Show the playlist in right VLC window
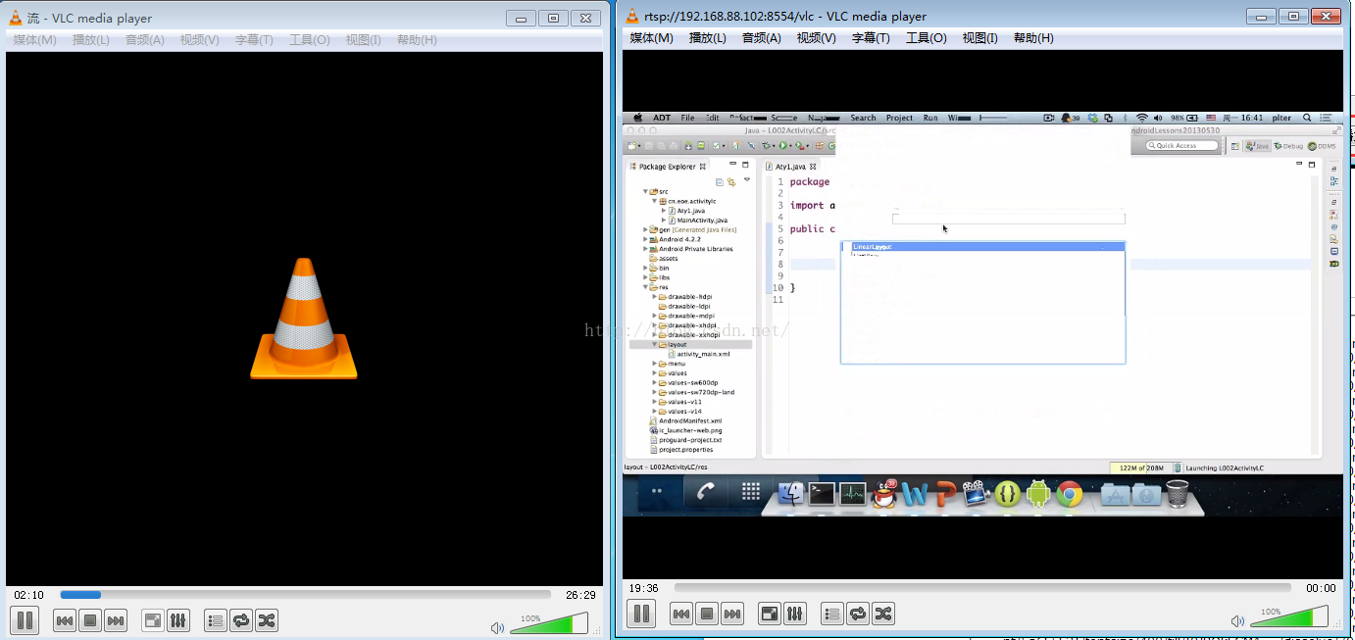The width and height of the screenshot is (1355, 640). click(x=832, y=614)
